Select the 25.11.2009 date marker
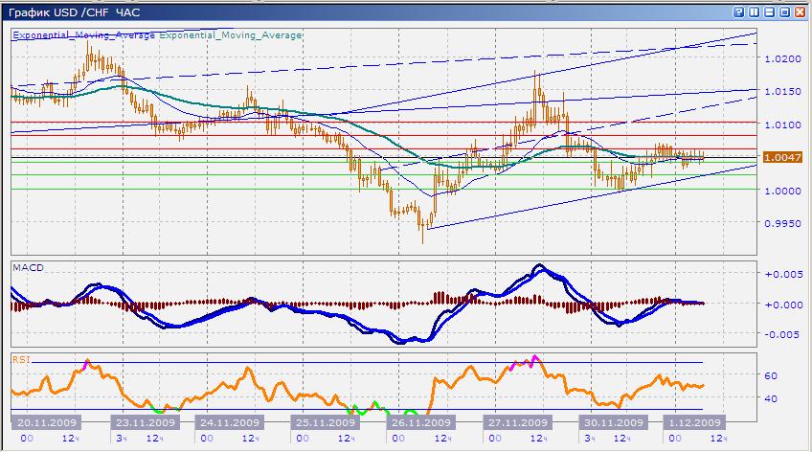 pyautogui.click(x=324, y=422)
